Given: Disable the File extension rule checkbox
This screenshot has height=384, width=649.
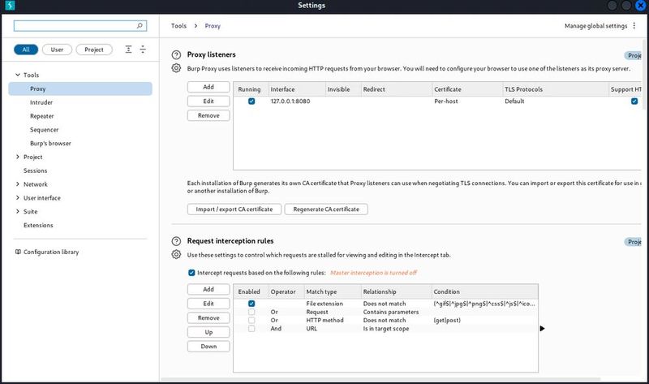Looking at the screenshot, I should [251, 304].
